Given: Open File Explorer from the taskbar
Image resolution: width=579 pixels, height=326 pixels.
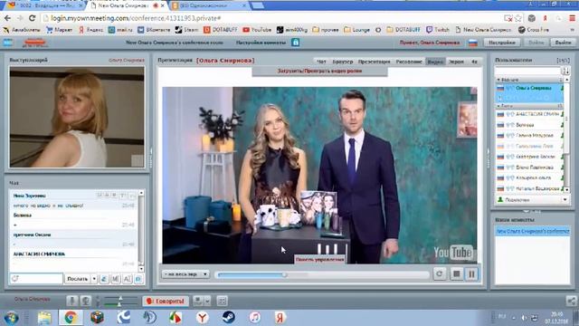Looking at the screenshot, I should tap(44, 318).
